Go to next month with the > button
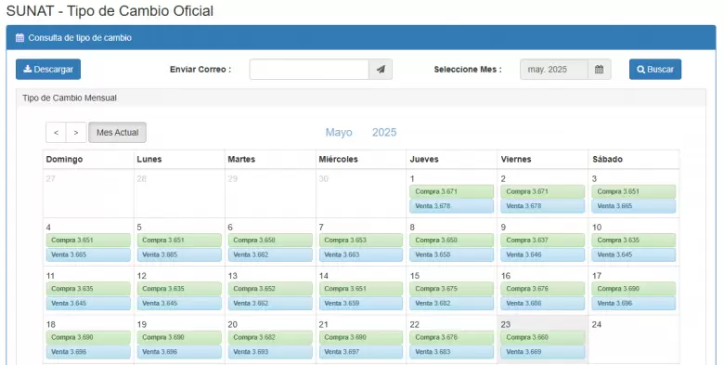 pyautogui.click(x=76, y=133)
